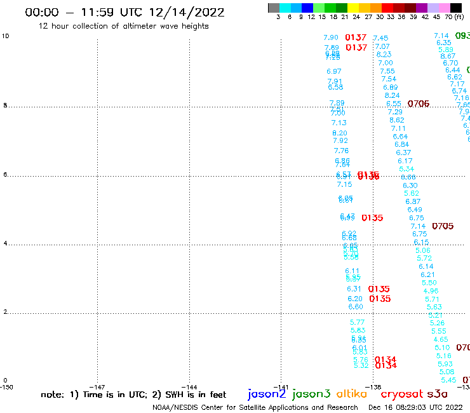Click the note 'Time is in UTC; SWH is in feet'
The image size is (470, 413).
133,395
